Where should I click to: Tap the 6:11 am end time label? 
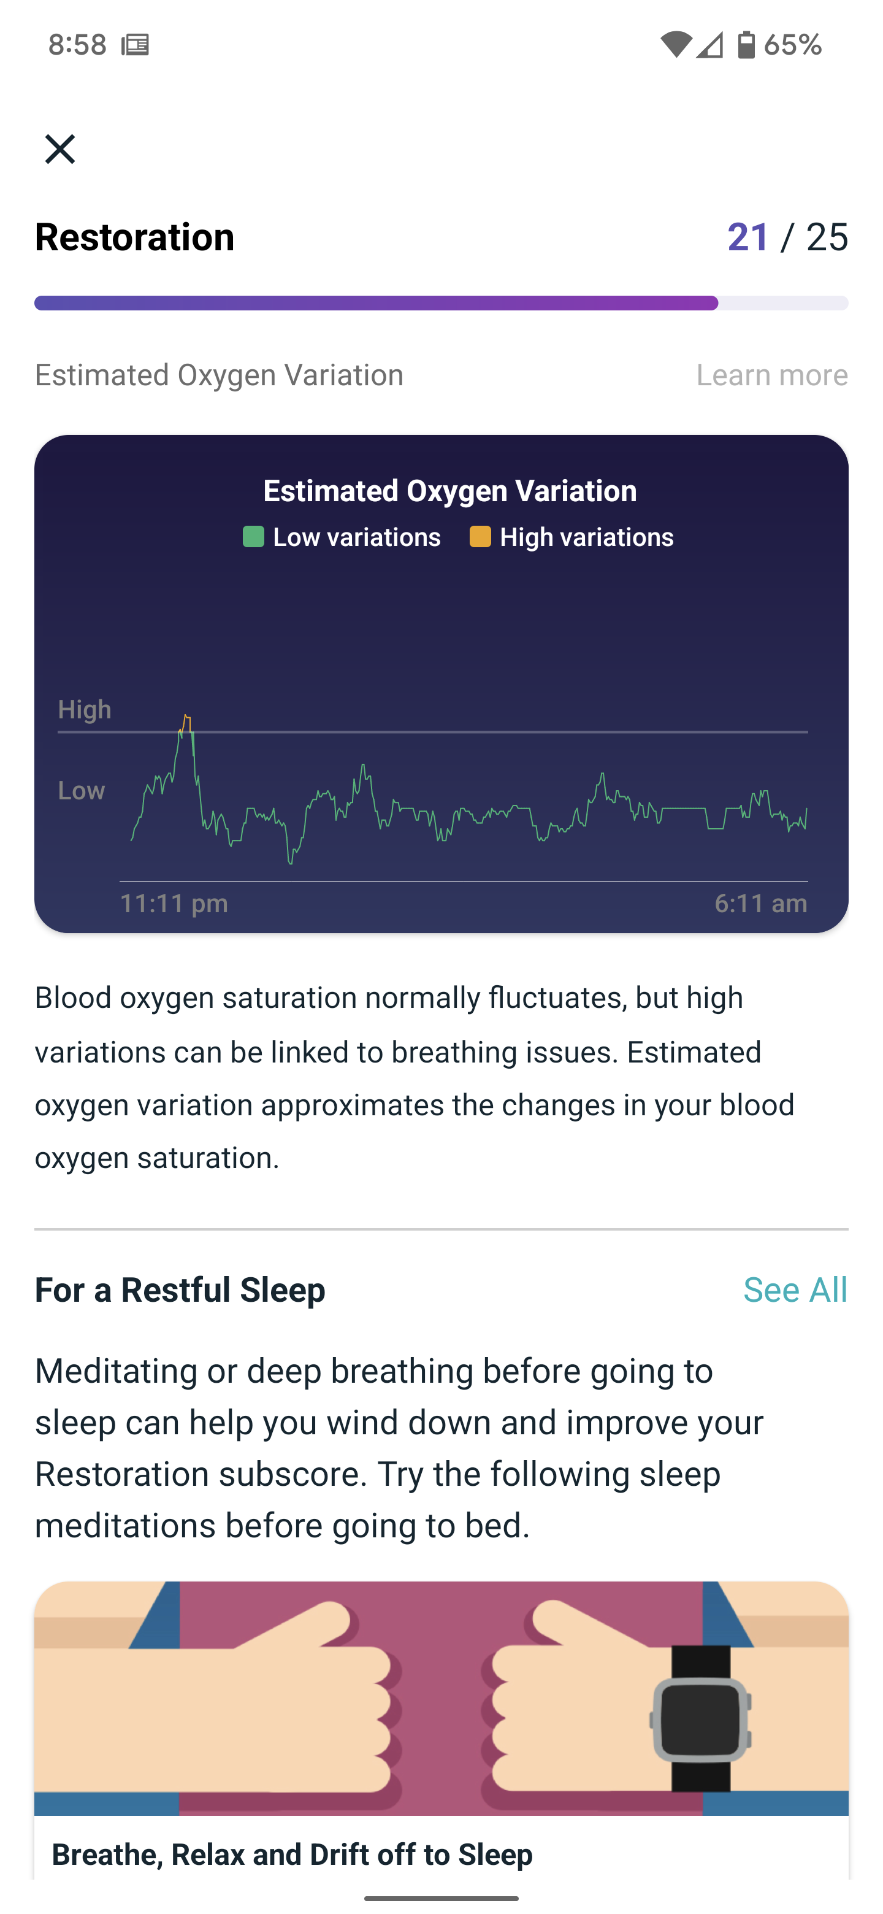point(760,904)
